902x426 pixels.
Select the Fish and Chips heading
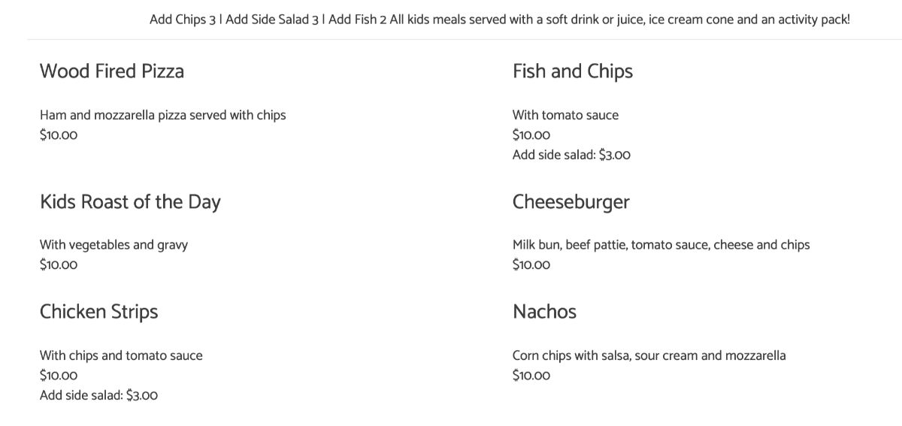[573, 71]
